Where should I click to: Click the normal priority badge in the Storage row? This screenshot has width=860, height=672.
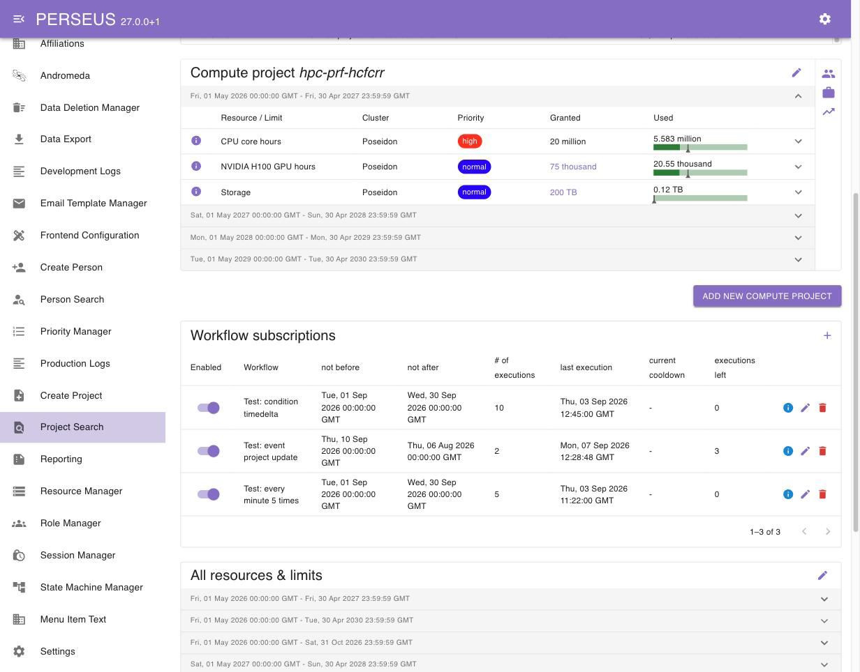pos(474,192)
